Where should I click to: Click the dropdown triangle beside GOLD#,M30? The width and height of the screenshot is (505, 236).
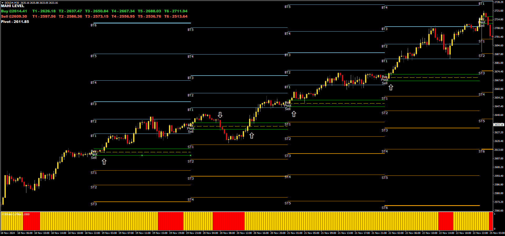[2, 3]
